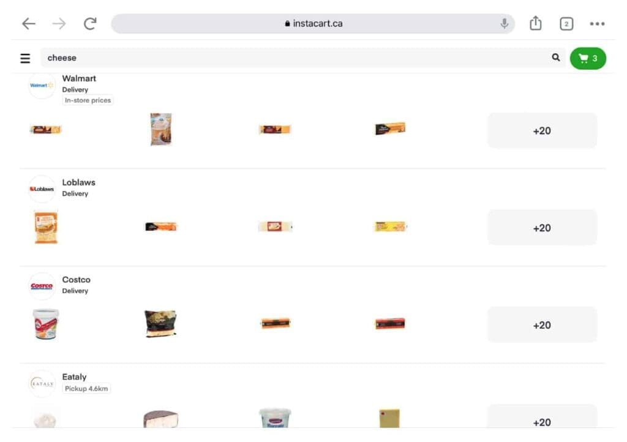Click the instacart.ca address bar
The width and height of the screenshot is (627, 442).
[313, 24]
